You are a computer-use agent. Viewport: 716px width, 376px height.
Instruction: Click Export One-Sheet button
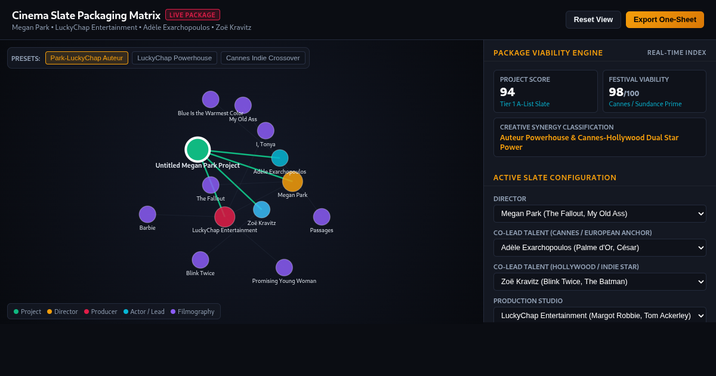pos(665,20)
